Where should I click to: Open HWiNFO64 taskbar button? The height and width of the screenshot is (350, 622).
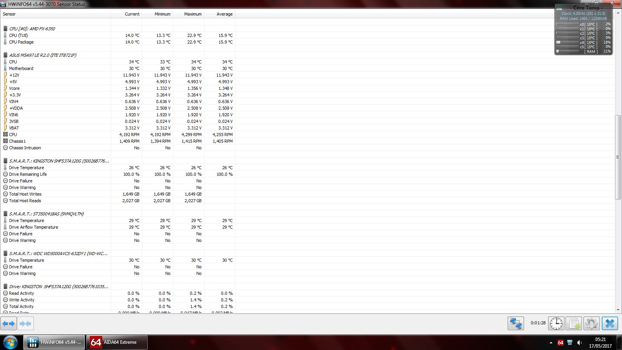(x=54, y=342)
